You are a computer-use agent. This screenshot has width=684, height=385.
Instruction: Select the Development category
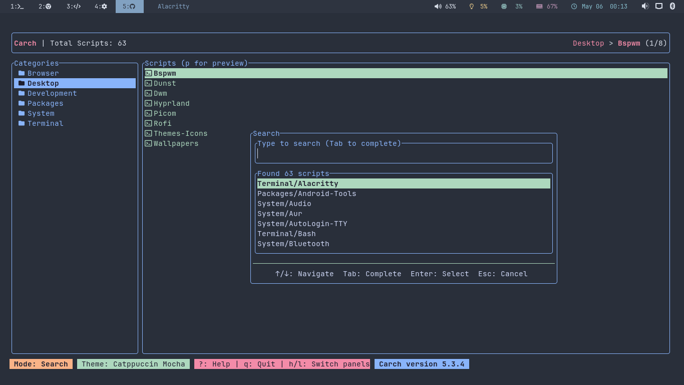point(75,93)
